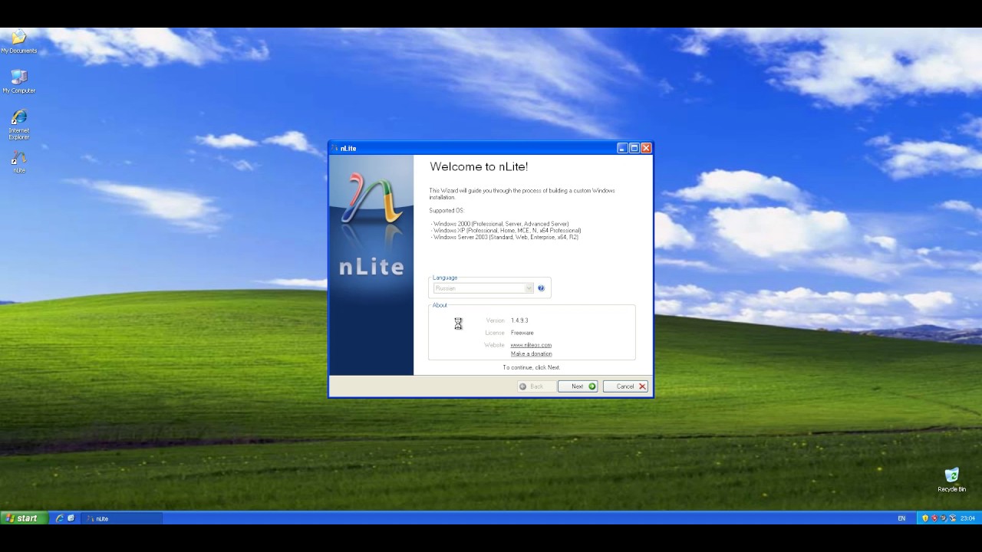982x552 pixels.
Task: Click the language help question mark icon
Action: pyautogui.click(x=541, y=288)
